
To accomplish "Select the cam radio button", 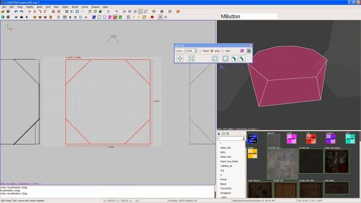I will (x=222, y=51).
